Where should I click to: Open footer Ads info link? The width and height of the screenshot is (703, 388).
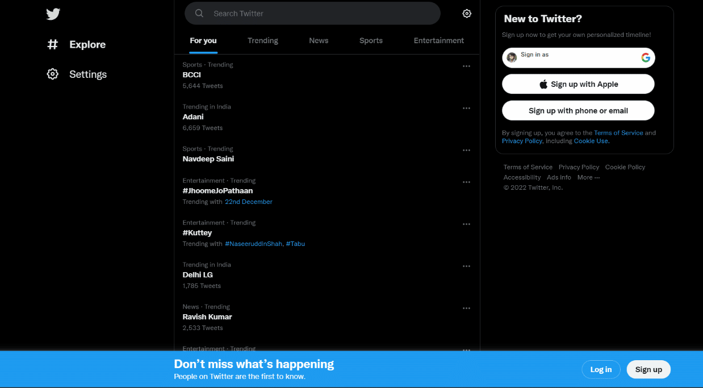559,177
